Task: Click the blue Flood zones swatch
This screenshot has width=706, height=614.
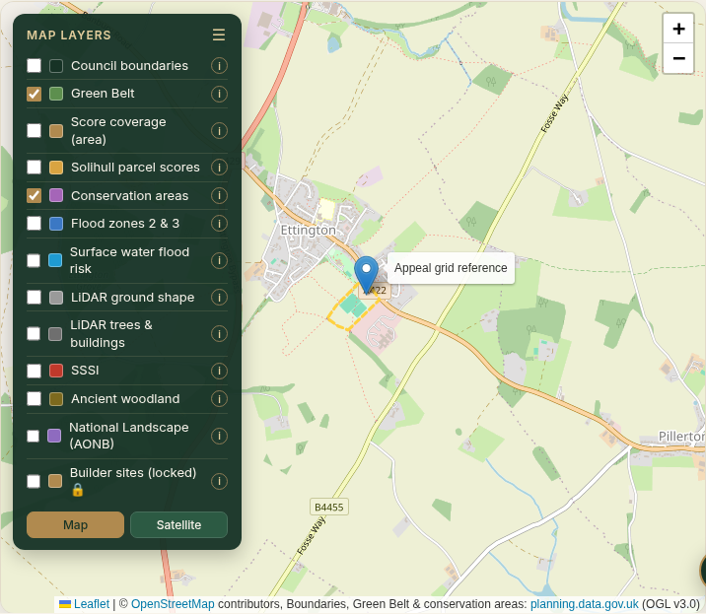Action: point(56,224)
